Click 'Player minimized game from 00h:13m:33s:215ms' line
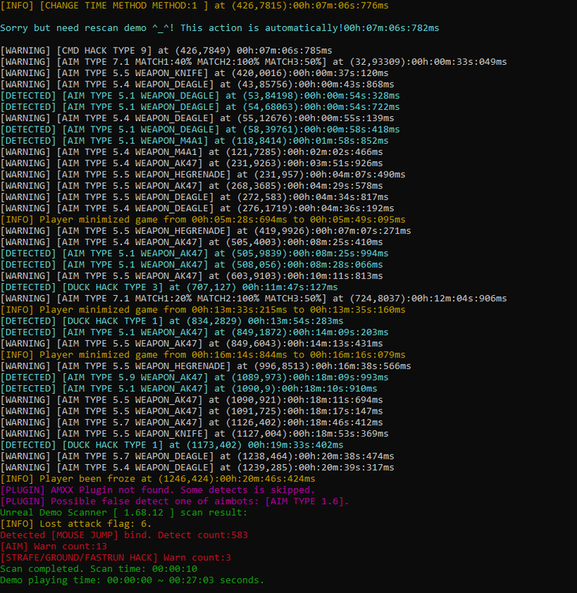577x593 pixels. click(203, 310)
